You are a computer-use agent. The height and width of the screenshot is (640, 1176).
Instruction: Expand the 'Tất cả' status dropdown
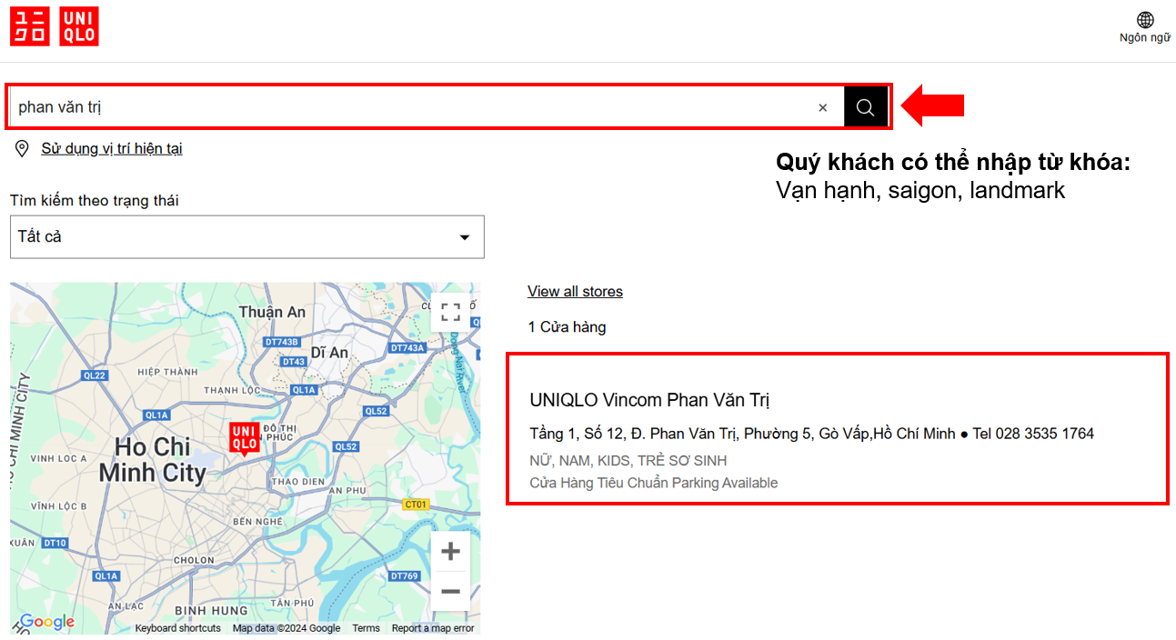(246, 237)
